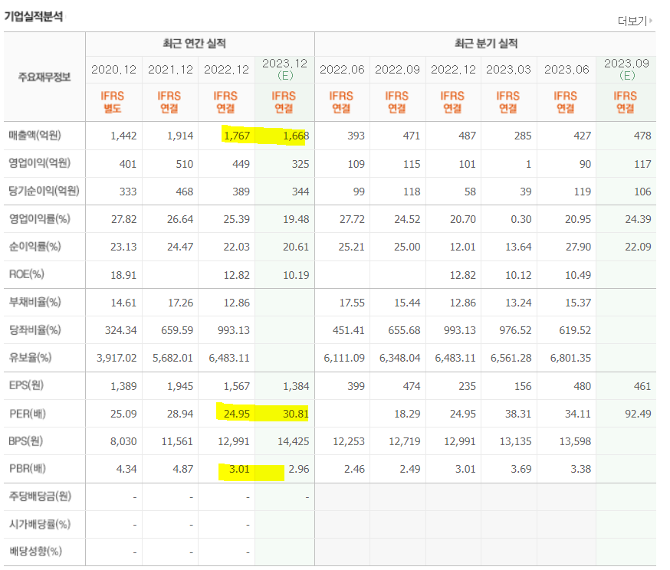The image size is (670, 570).
Task: Click the reserve ratio value 6,801.35
Action: 570,358
